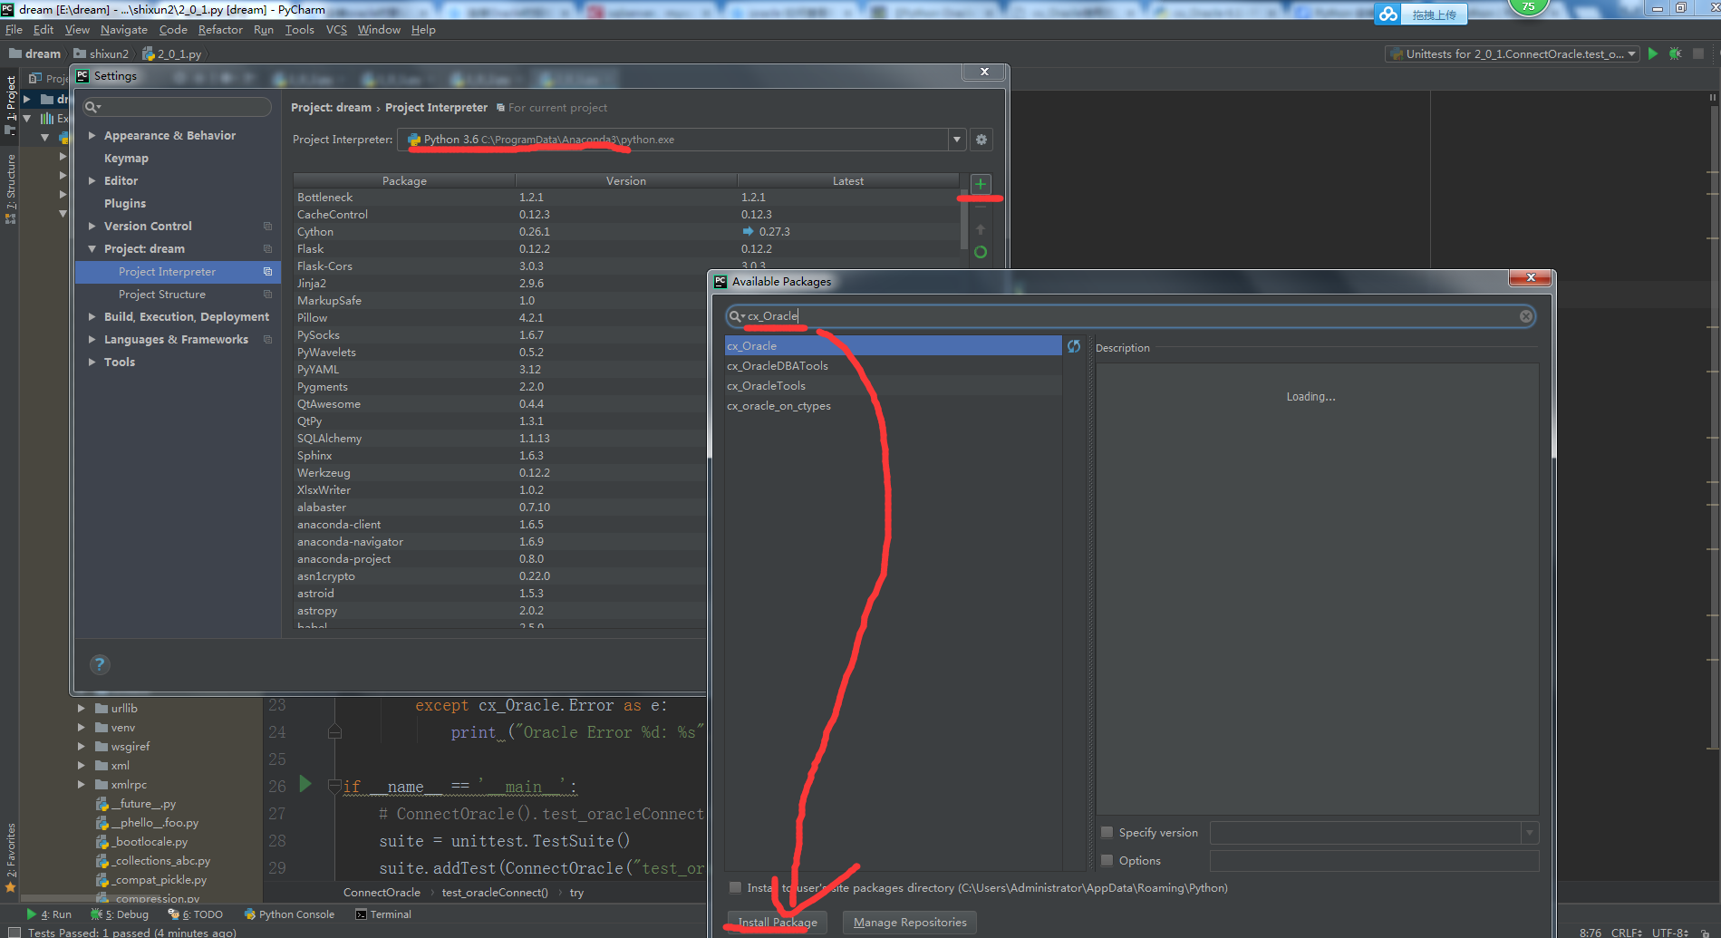Open the Project Interpreter dropdown

[x=956, y=140]
